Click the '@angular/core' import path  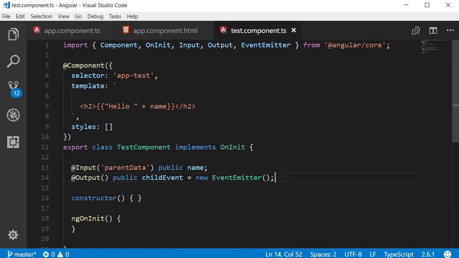click(x=355, y=45)
